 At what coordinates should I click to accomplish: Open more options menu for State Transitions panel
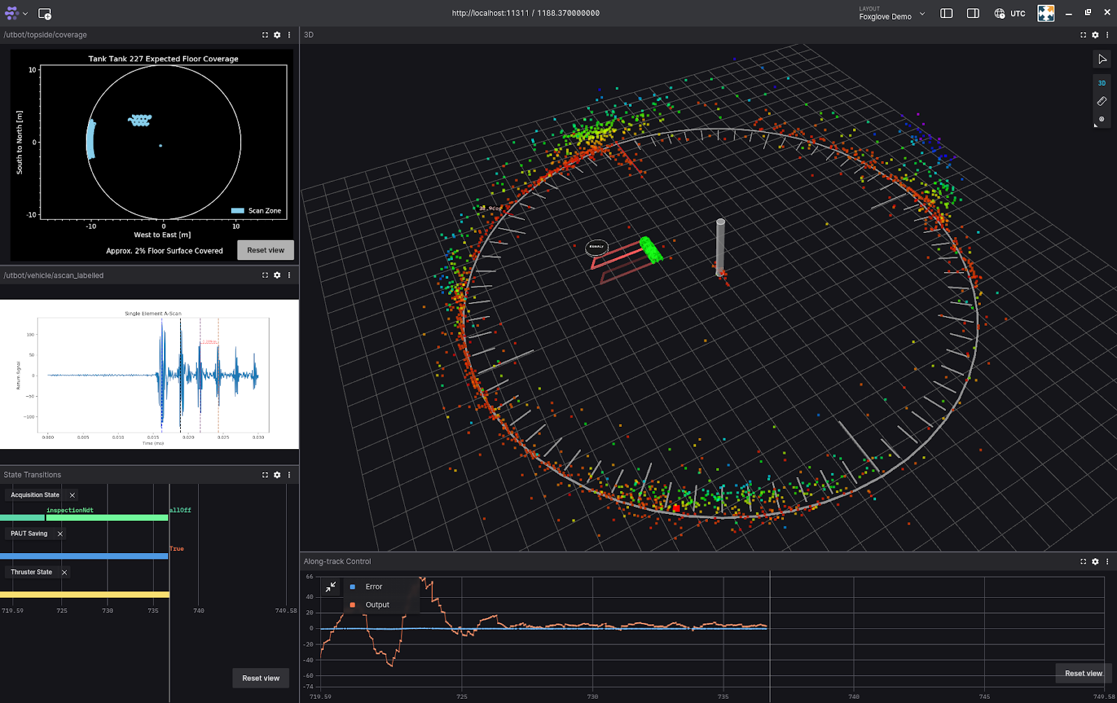(289, 475)
